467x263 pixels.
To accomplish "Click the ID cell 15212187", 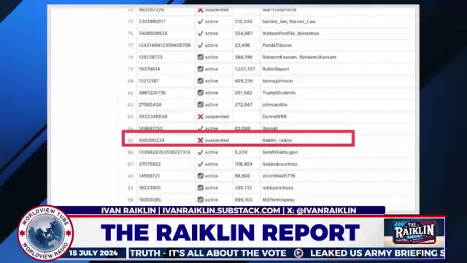I will click(x=149, y=81).
